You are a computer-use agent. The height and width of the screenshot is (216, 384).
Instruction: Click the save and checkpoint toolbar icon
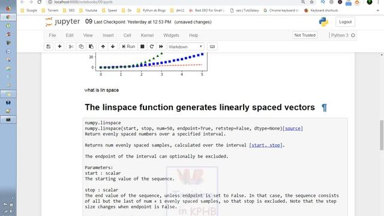pos(49,47)
